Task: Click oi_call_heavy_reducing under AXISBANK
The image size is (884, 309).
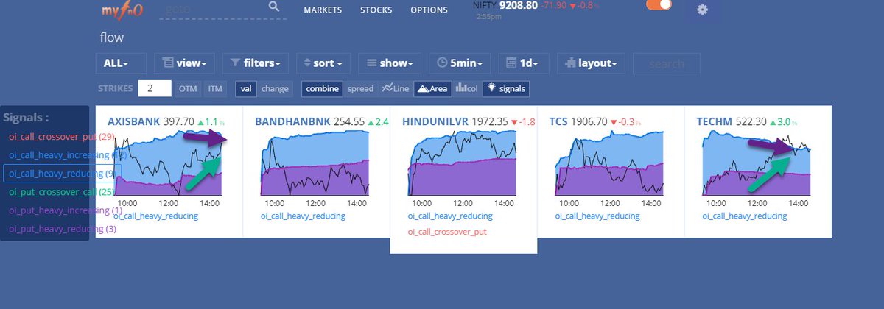Action: [x=155, y=216]
